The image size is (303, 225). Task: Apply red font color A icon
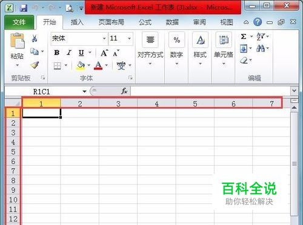(98, 65)
